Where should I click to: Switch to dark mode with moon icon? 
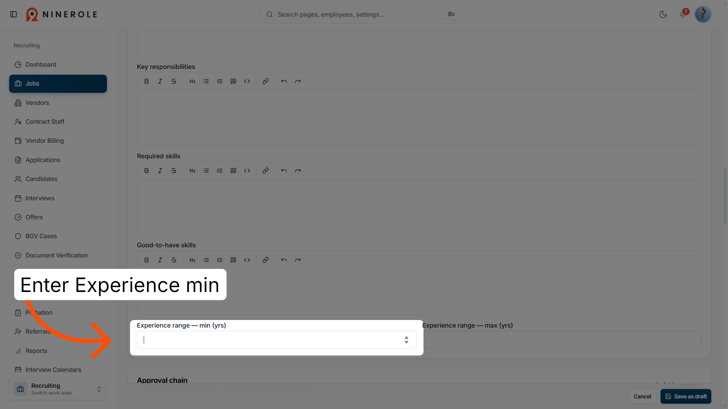663,14
